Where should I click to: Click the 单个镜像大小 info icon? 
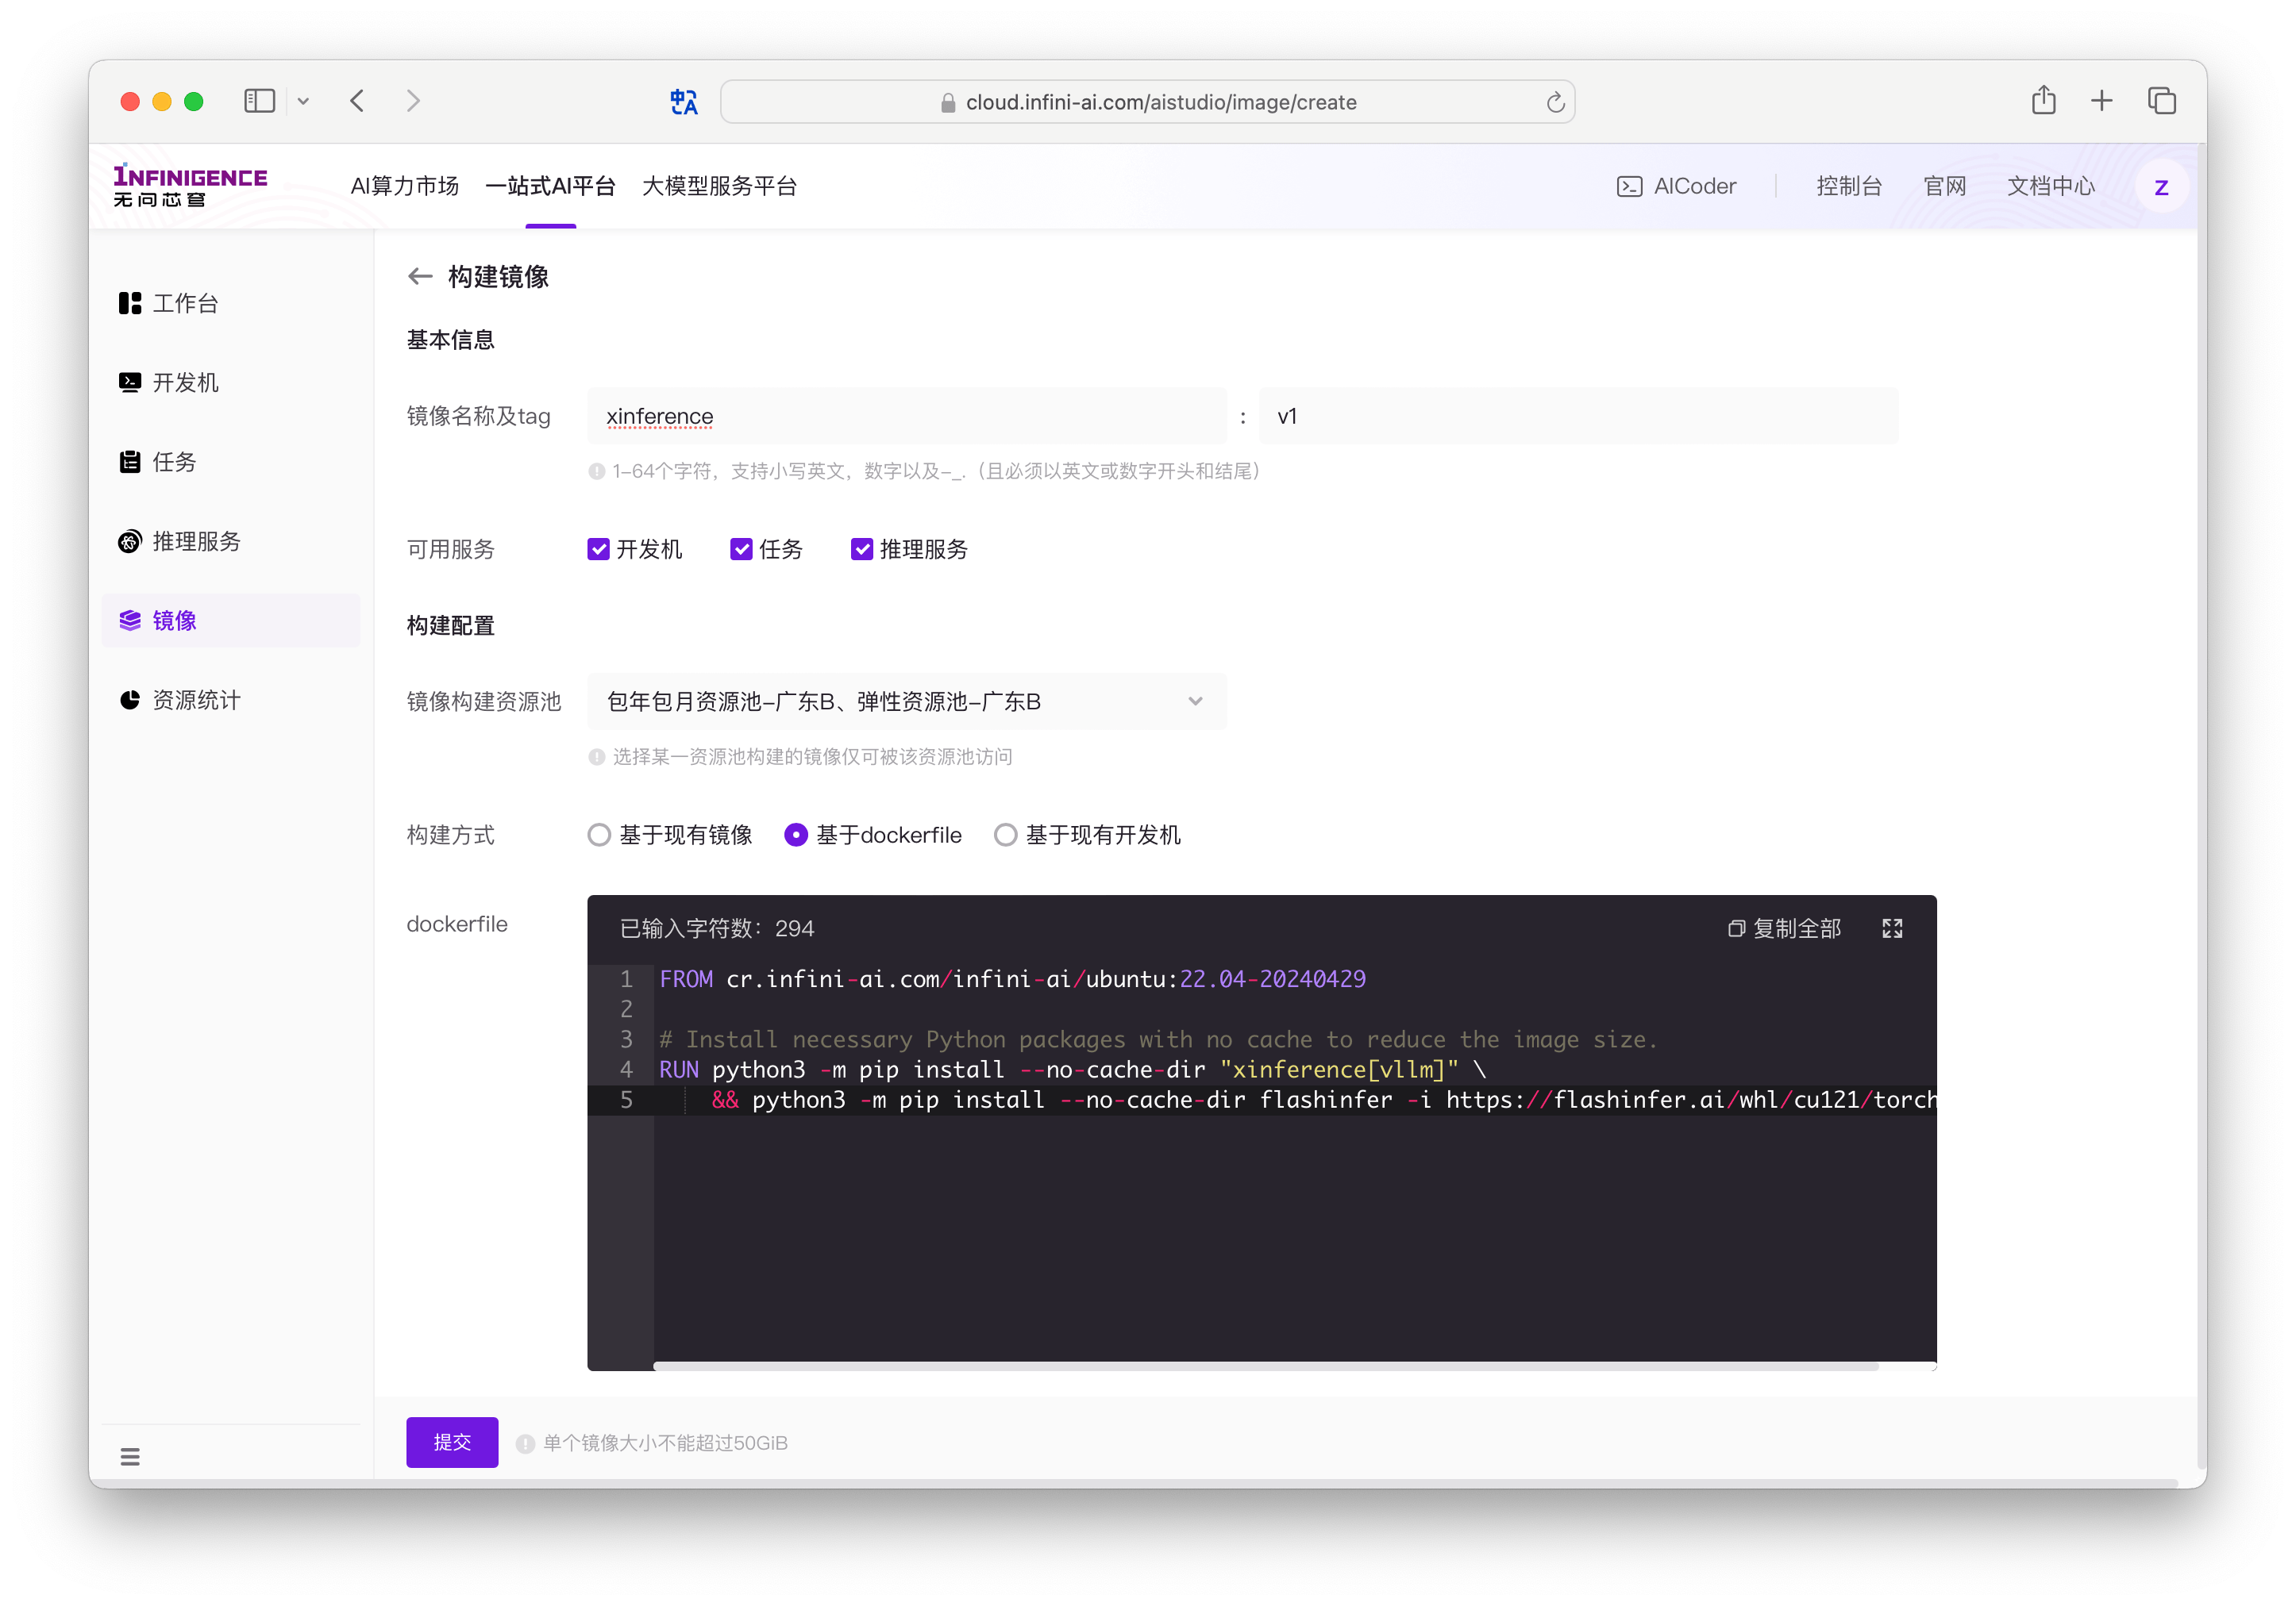click(x=525, y=1443)
